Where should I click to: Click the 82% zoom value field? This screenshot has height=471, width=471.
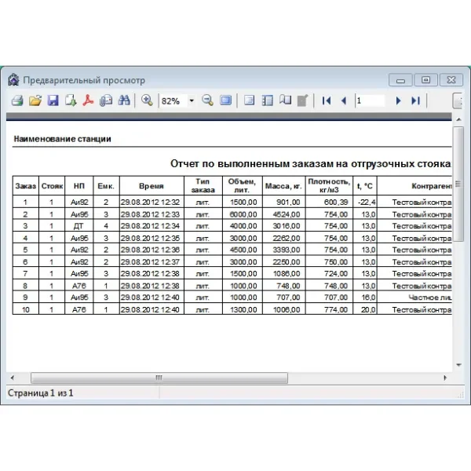[174, 100]
